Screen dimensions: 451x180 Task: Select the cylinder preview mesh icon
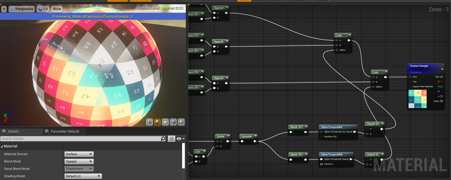(149, 122)
